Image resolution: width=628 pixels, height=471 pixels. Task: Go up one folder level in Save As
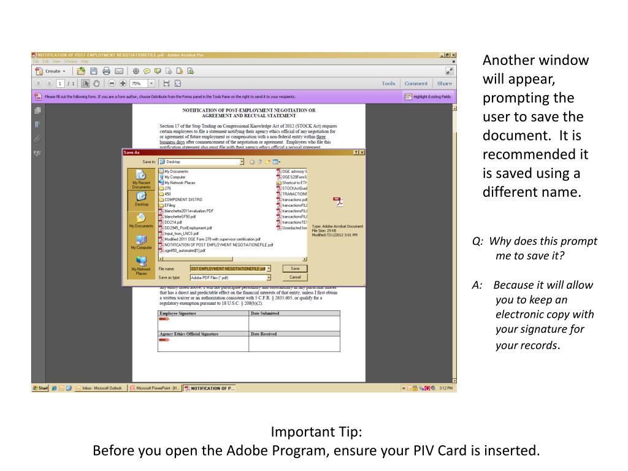[x=260, y=162]
